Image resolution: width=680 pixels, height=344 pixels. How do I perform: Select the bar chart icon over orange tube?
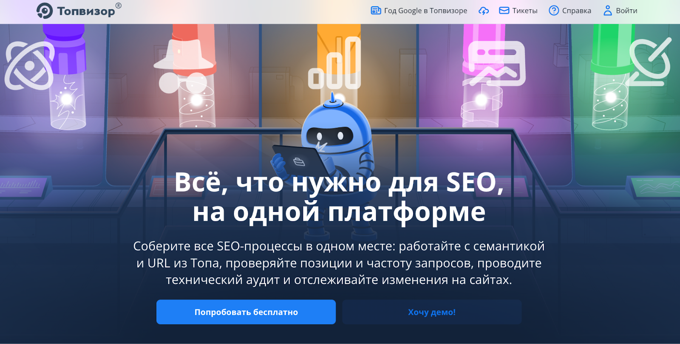click(x=334, y=63)
